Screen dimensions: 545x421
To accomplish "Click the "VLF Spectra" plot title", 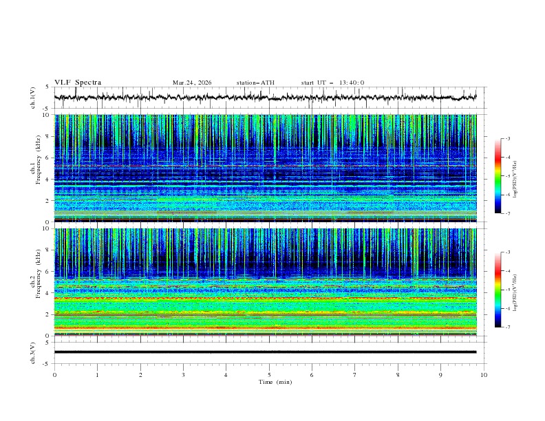I will (78, 83).
